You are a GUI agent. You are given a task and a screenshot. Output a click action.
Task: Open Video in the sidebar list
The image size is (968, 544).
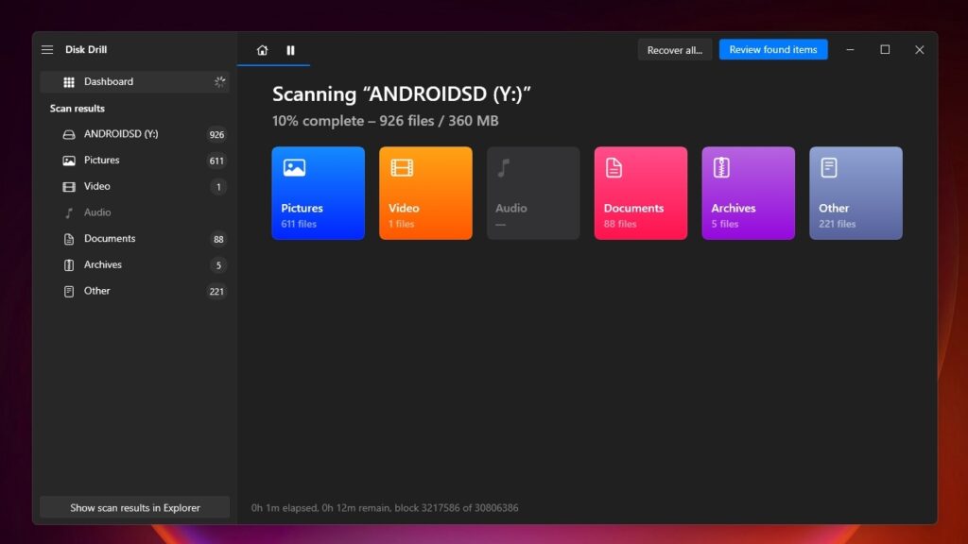pyautogui.click(x=96, y=187)
